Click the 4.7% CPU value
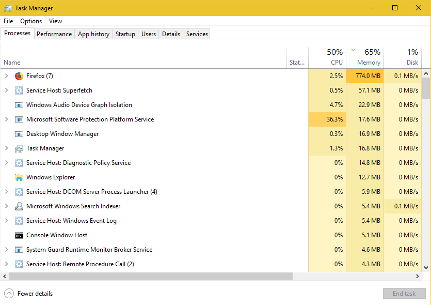 336,105
